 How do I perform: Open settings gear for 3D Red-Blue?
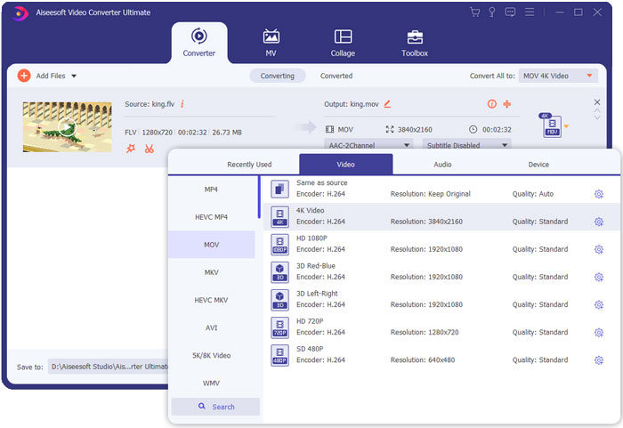click(599, 277)
